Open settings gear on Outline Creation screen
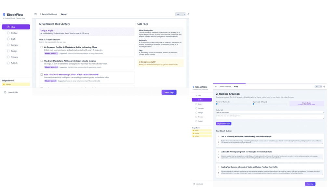This screenshot has width=333, height=187. [x=324, y=86]
